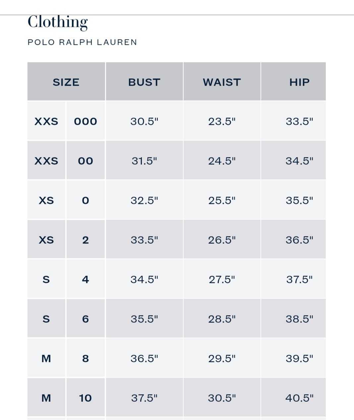The width and height of the screenshot is (354, 420).
Task: Click the WAIST column header
Action: pyautogui.click(x=222, y=82)
